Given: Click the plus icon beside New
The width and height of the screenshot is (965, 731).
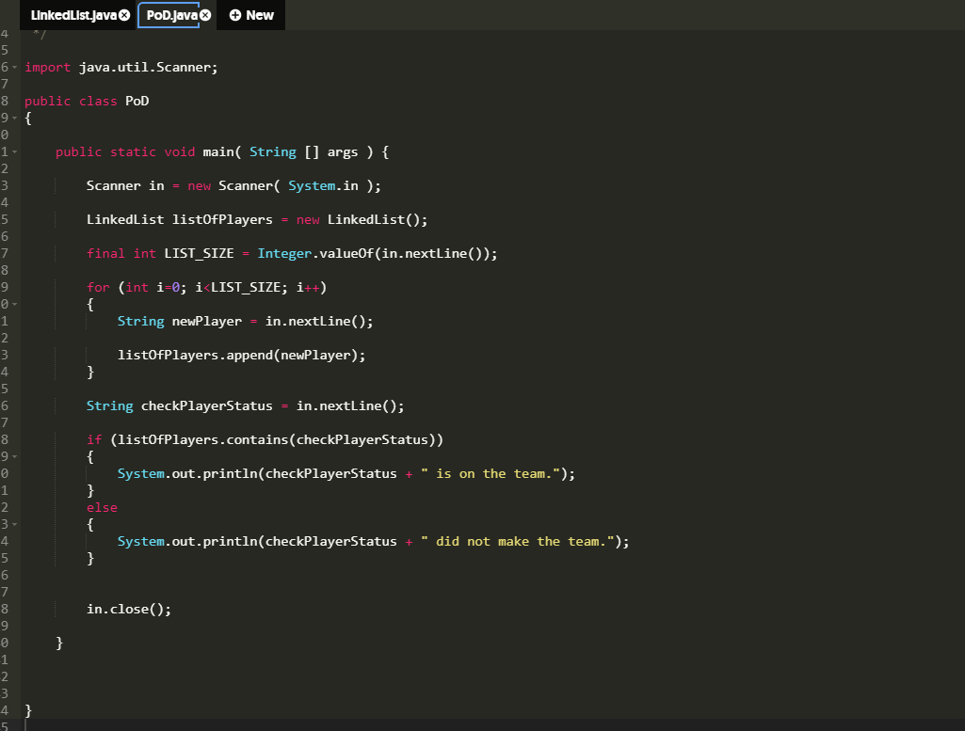Looking at the screenshot, I should tap(235, 15).
